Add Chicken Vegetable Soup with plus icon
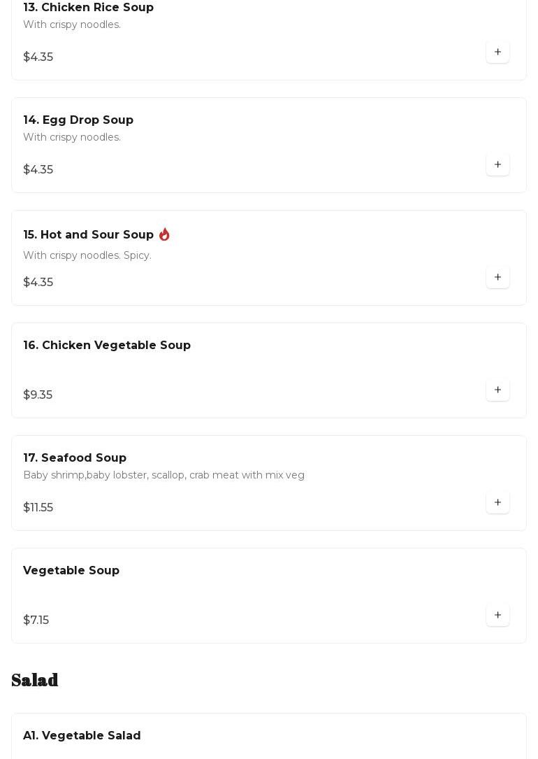This screenshot has width=538, height=759. 497,390
